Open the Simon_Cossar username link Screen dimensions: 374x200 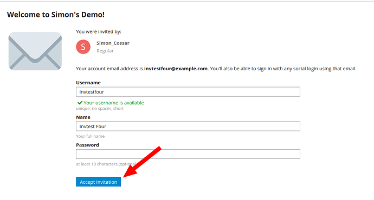pos(113,43)
